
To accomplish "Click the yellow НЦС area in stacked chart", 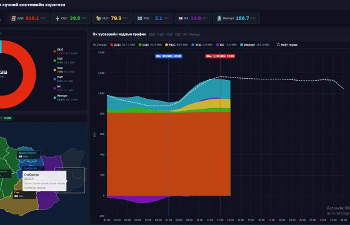I will [214, 104].
